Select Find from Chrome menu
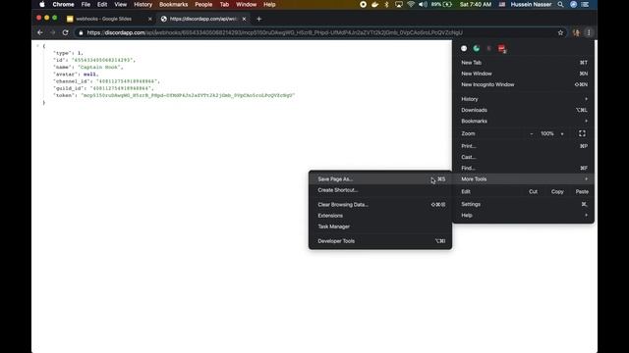The image size is (629, 353). pyautogui.click(x=524, y=168)
